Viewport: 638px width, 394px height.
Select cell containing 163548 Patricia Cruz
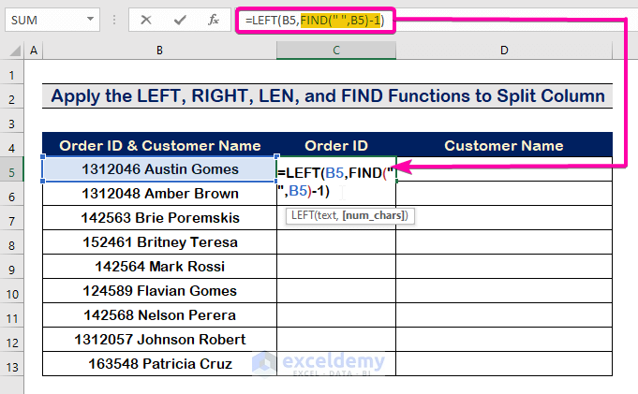click(159, 363)
